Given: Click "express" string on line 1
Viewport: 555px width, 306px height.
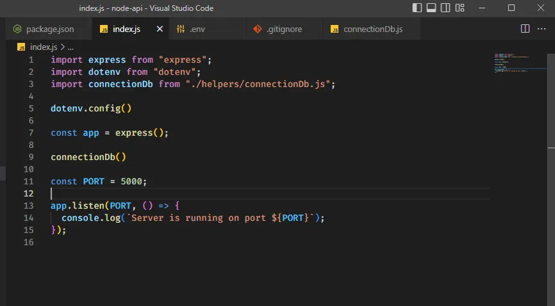Looking at the screenshot, I should [182, 60].
